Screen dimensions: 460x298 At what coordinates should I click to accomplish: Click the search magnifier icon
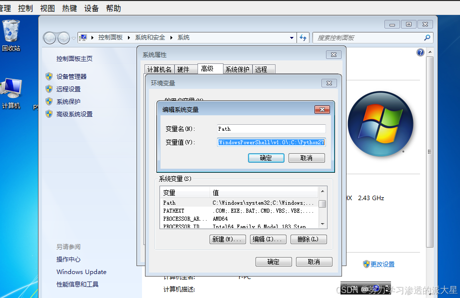(427, 37)
